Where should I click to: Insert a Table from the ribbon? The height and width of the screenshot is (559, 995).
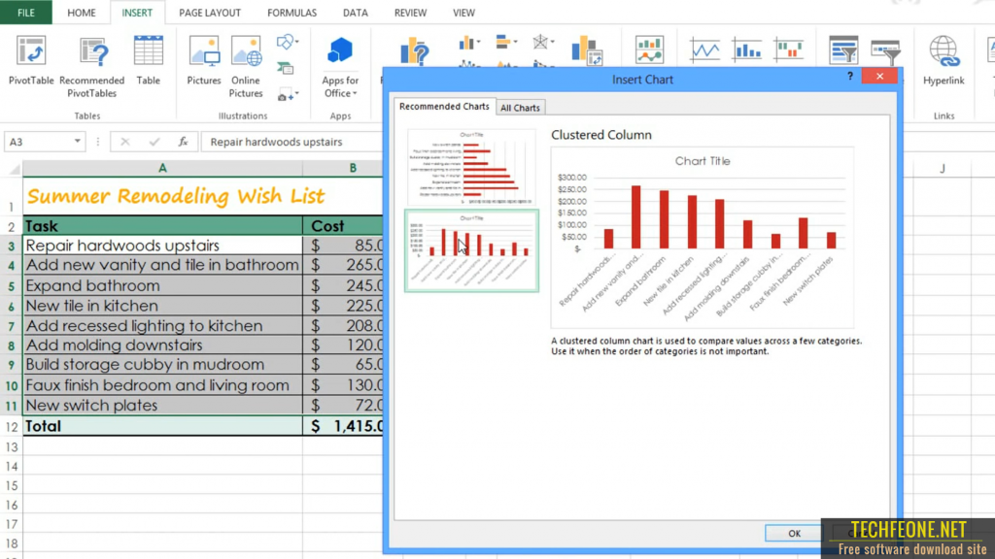(149, 61)
